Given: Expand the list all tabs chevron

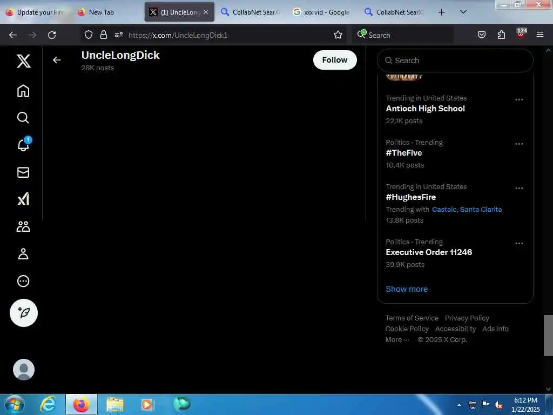Looking at the screenshot, I should (463, 12).
